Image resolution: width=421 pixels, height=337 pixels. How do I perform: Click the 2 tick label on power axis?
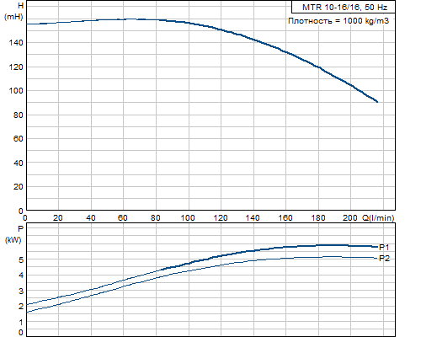click(x=21, y=307)
